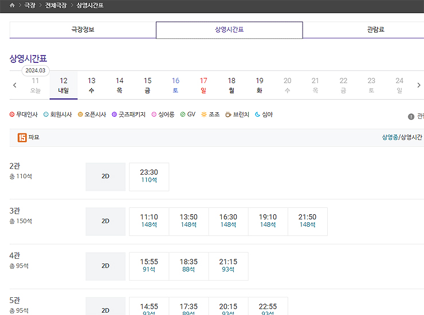Book 3관 13:50 showing
The height and width of the screenshot is (315, 424).
click(x=189, y=222)
